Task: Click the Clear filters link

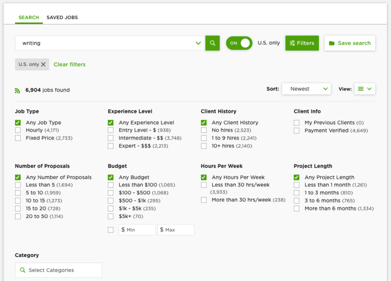Action: pyautogui.click(x=70, y=64)
